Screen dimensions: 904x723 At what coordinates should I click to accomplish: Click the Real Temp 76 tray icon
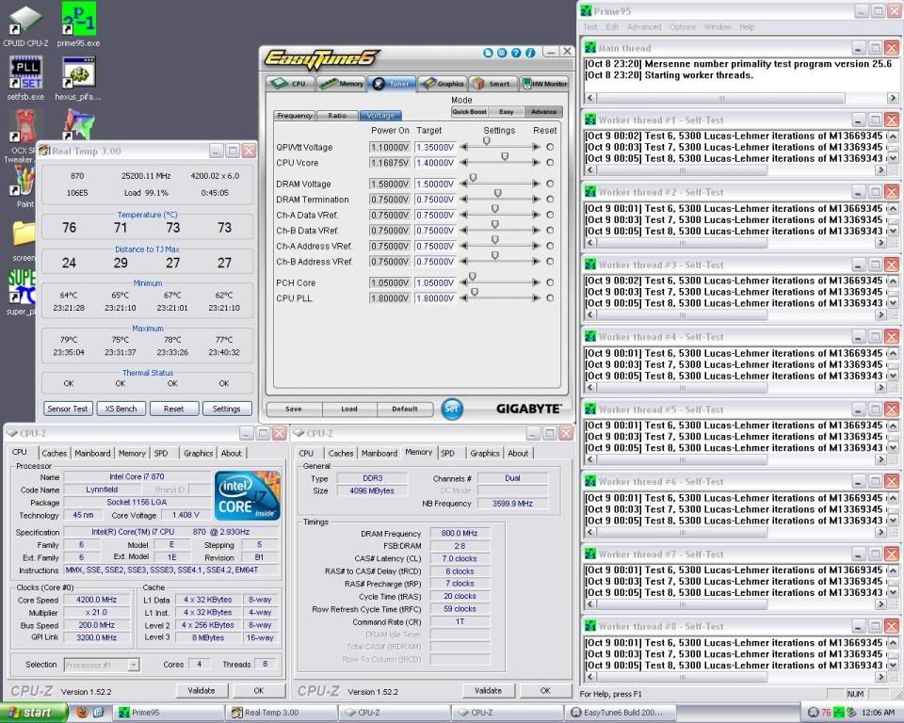[x=826, y=713]
